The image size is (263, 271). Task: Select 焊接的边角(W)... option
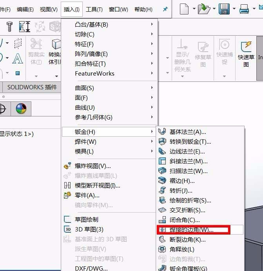coord(200,230)
